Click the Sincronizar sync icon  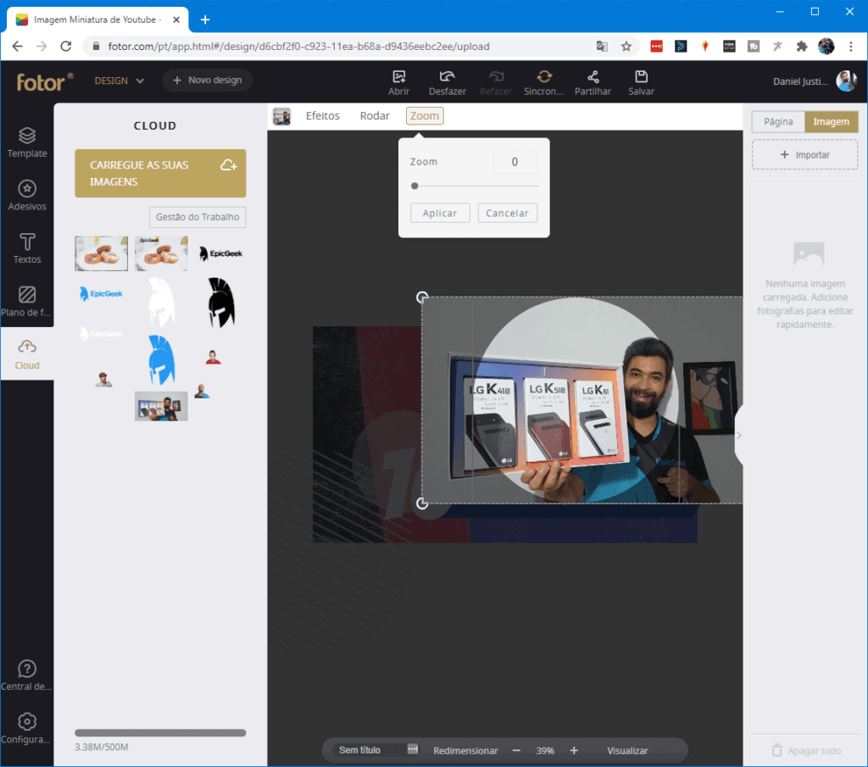(x=544, y=77)
